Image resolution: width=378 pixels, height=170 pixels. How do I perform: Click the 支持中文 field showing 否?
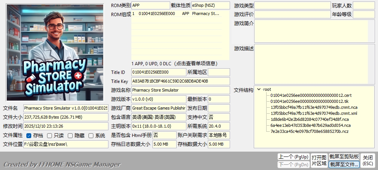[x=219, y=117]
